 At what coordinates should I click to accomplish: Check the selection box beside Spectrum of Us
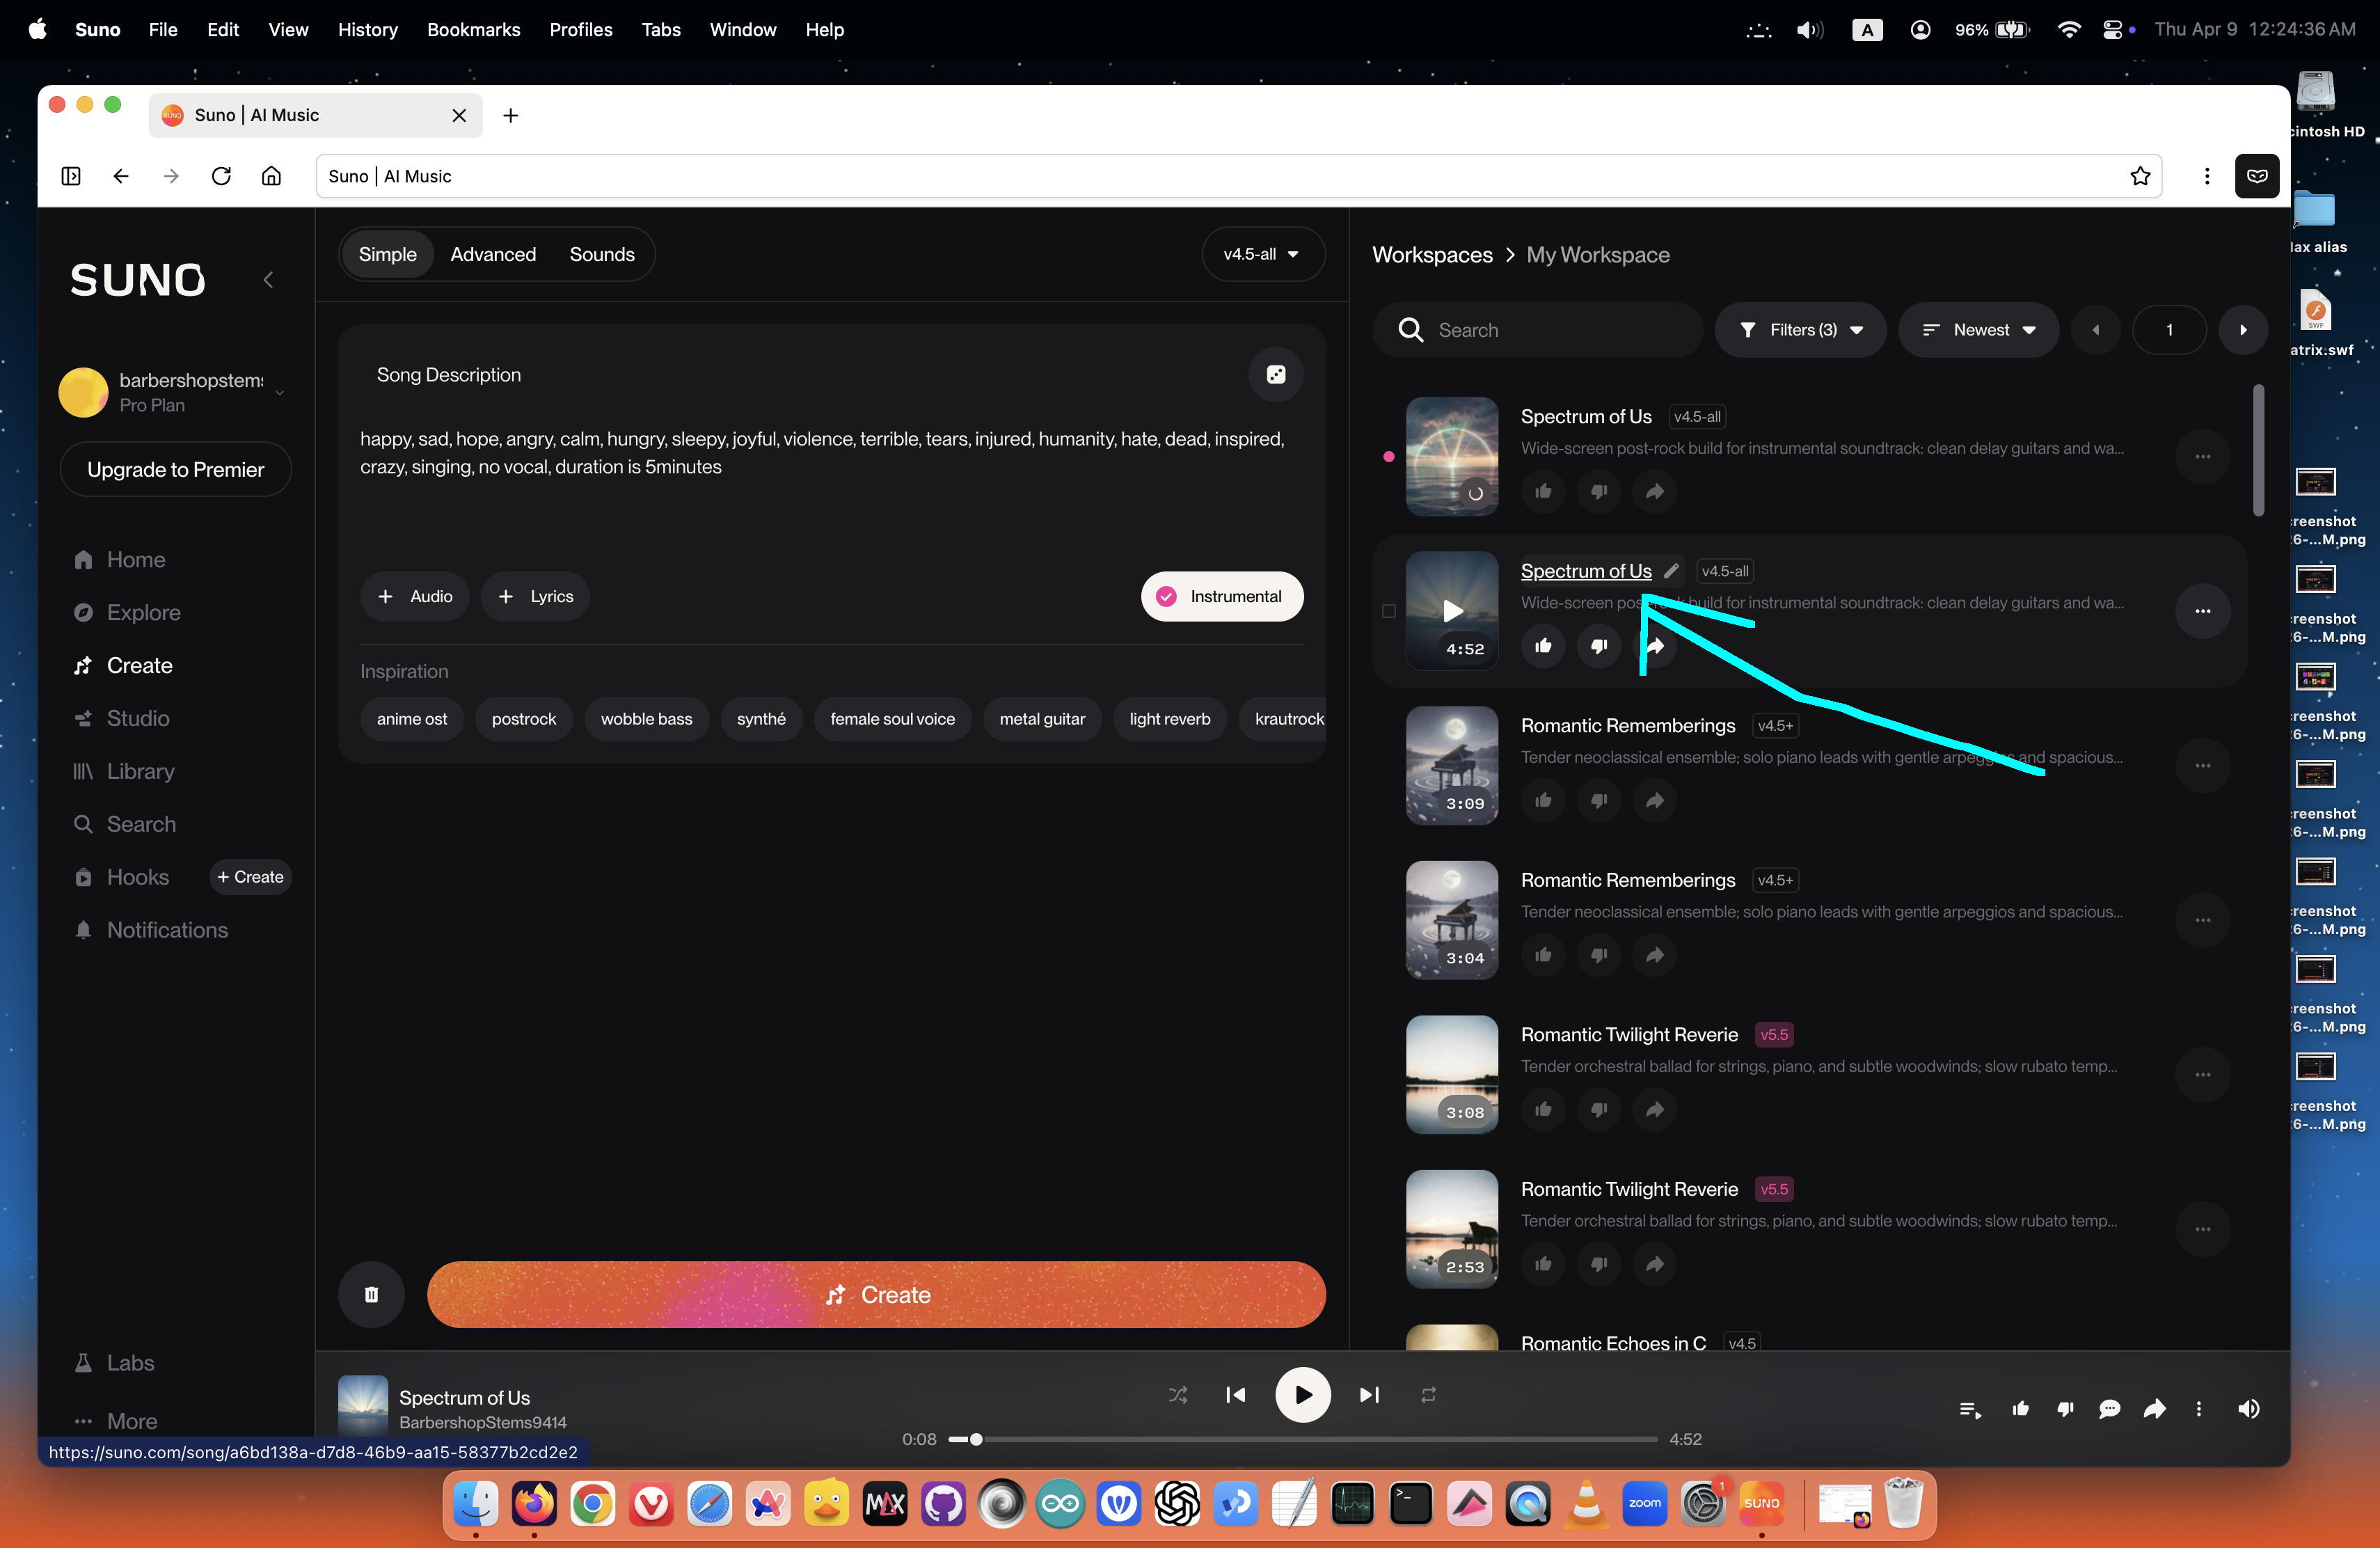click(x=1388, y=611)
